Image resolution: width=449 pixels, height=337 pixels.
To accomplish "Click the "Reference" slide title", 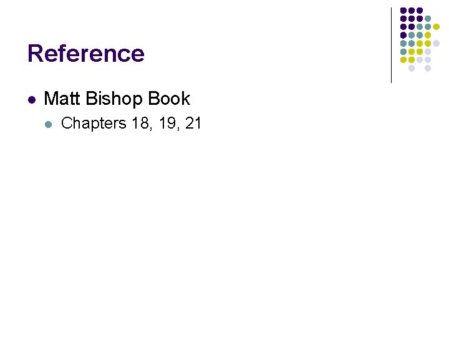I will 86,54.
